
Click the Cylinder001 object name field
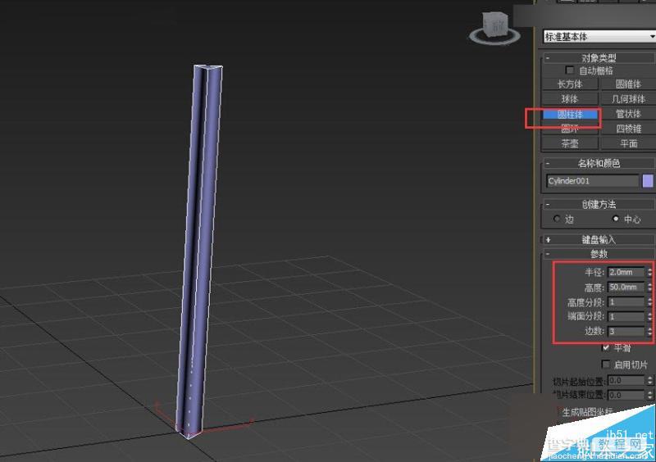pyautogui.click(x=592, y=180)
